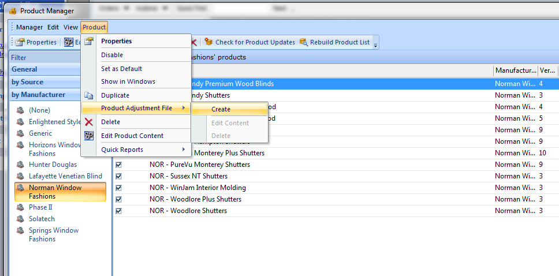
Task: Sort by the Manufacturer column header
Action: [516, 70]
